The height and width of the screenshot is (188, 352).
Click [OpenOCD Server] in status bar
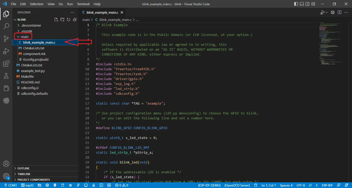[x=237, y=185]
